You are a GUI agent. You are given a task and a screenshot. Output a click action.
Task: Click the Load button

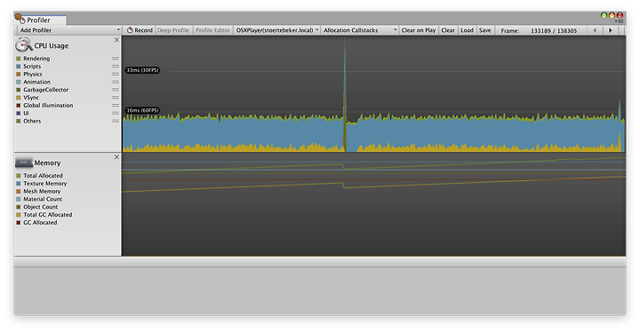[x=467, y=30]
